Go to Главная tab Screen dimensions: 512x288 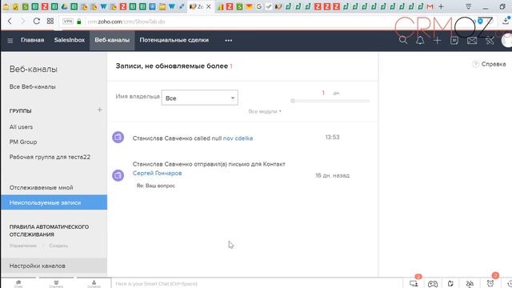tap(32, 40)
